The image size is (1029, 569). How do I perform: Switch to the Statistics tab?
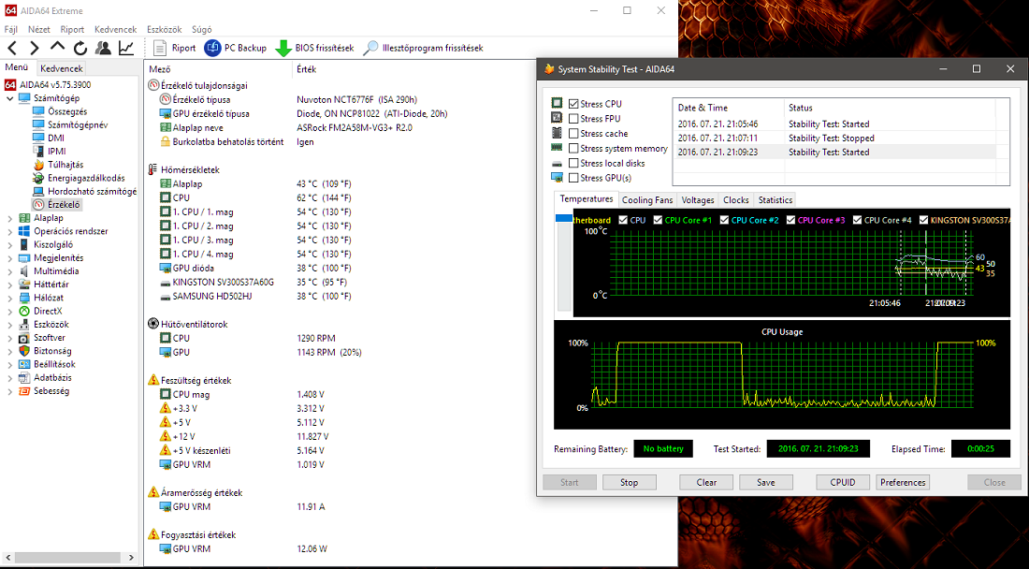[775, 200]
